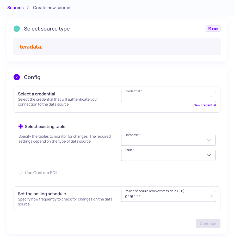
Task: Click 'Create new source' breadcrumb item
Action: coord(52,8)
